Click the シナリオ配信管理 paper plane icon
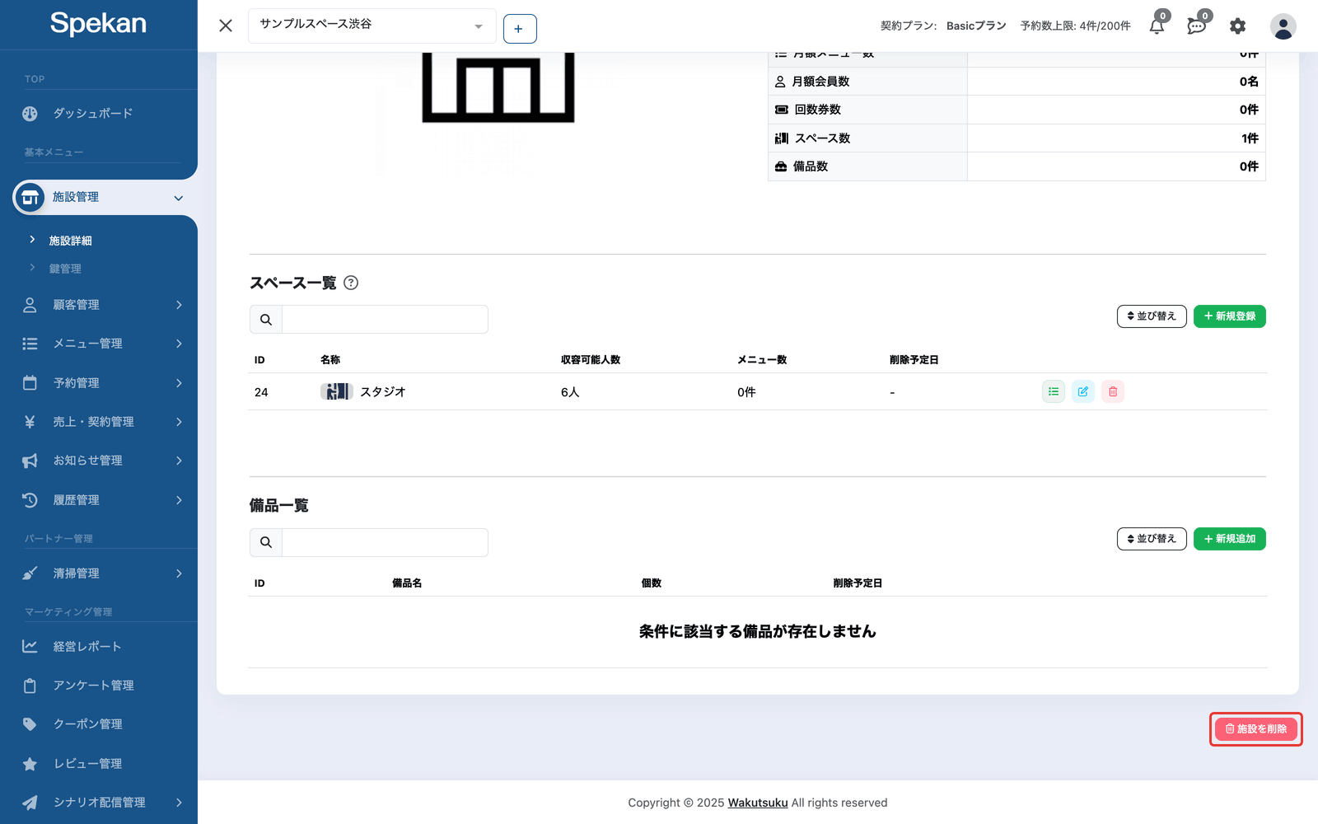Image resolution: width=1318 pixels, height=824 pixels. pyautogui.click(x=30, y=803)
